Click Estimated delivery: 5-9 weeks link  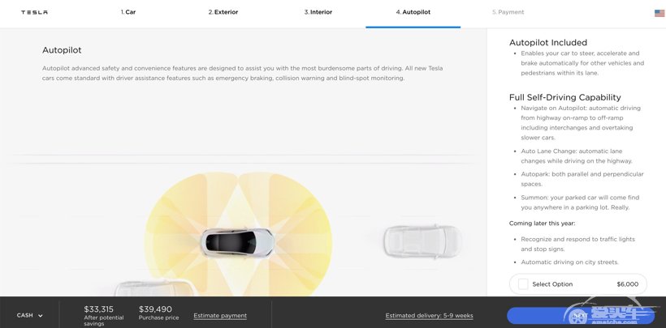[429, 316]
